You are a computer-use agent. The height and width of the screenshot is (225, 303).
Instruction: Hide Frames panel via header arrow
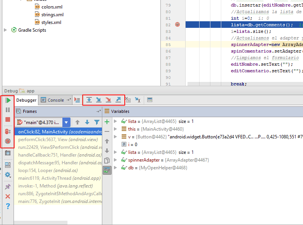click(98, 111)
